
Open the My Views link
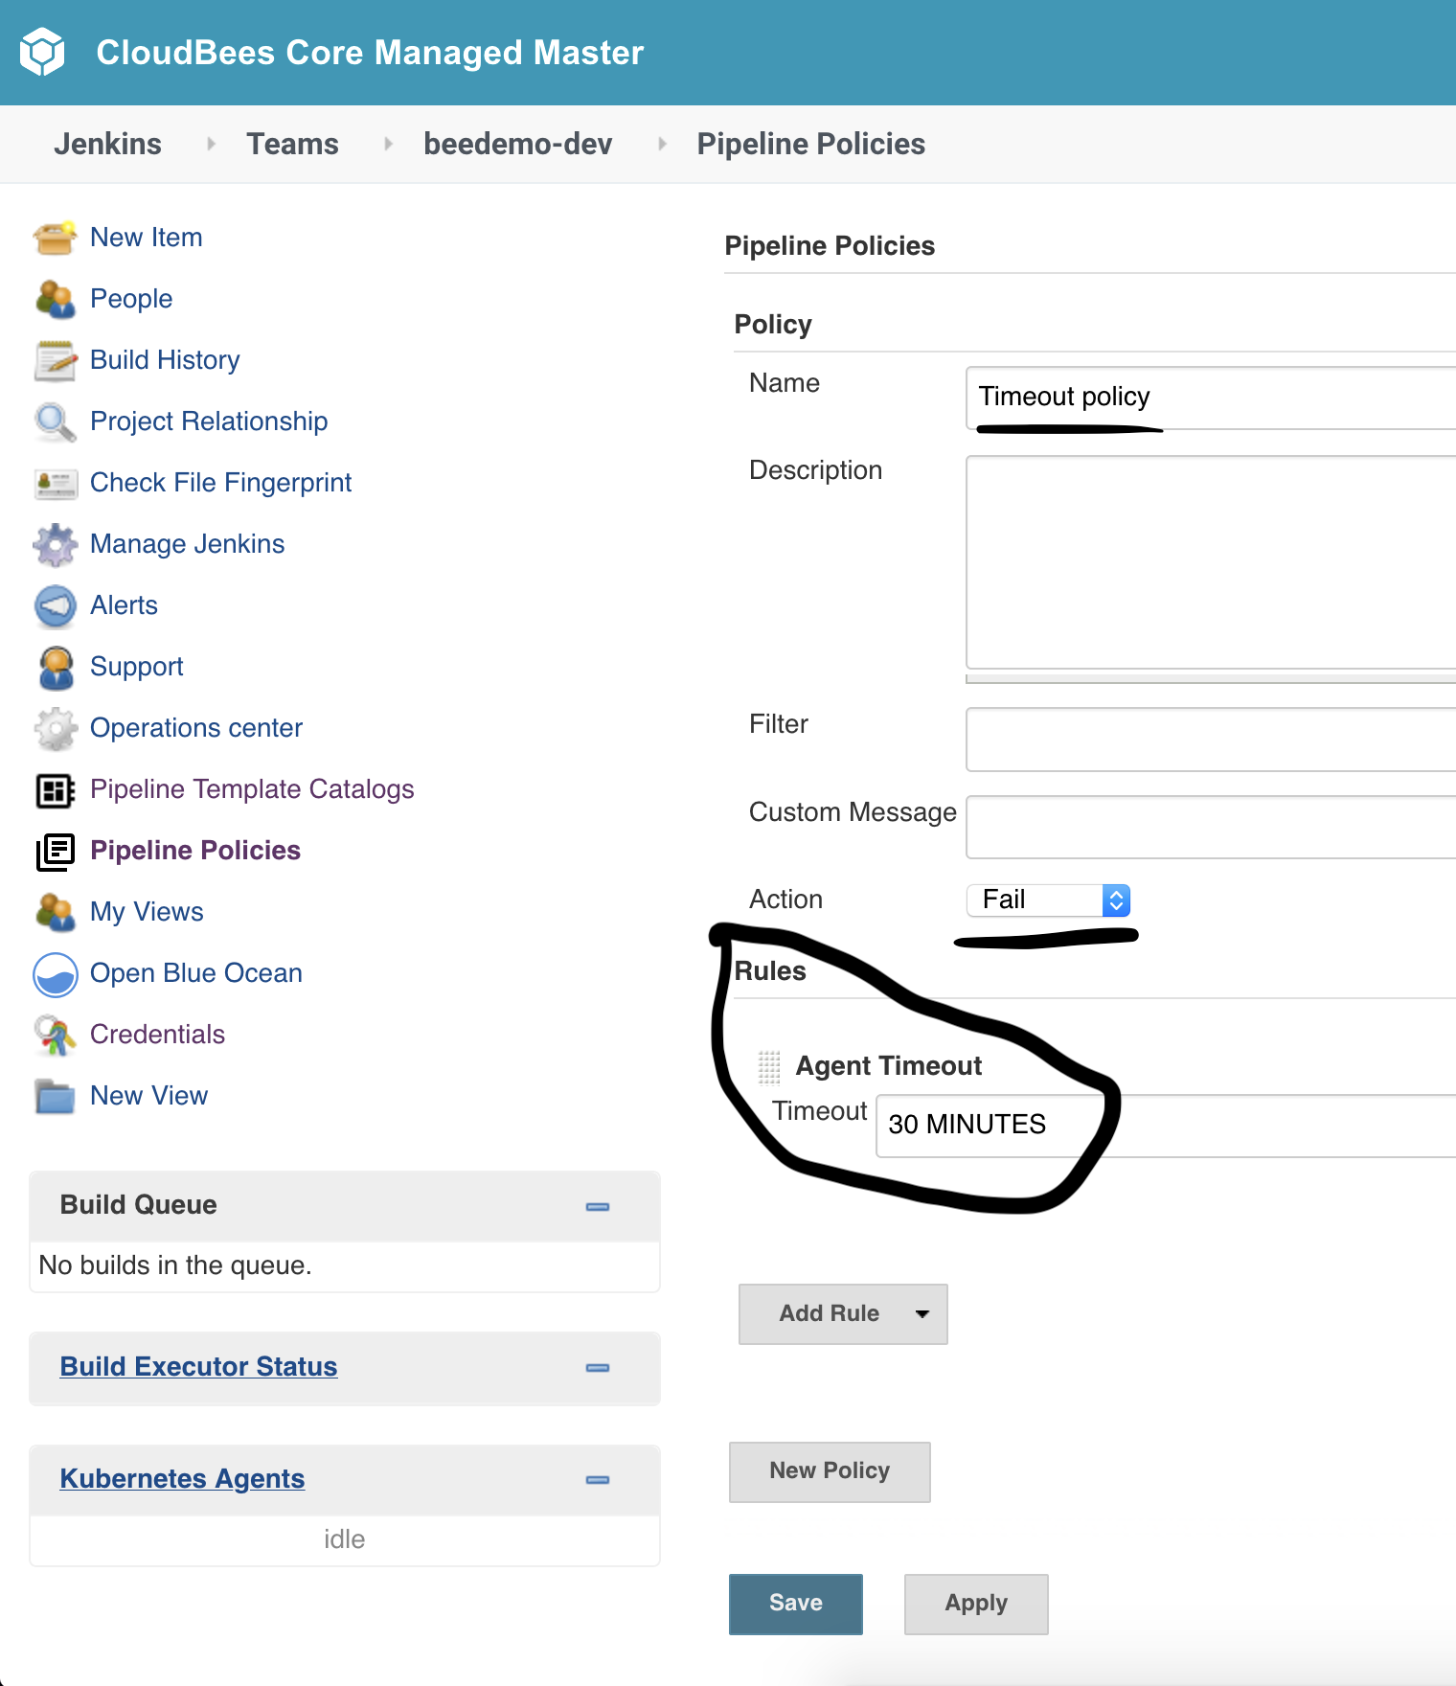click(x=147, y=912)
